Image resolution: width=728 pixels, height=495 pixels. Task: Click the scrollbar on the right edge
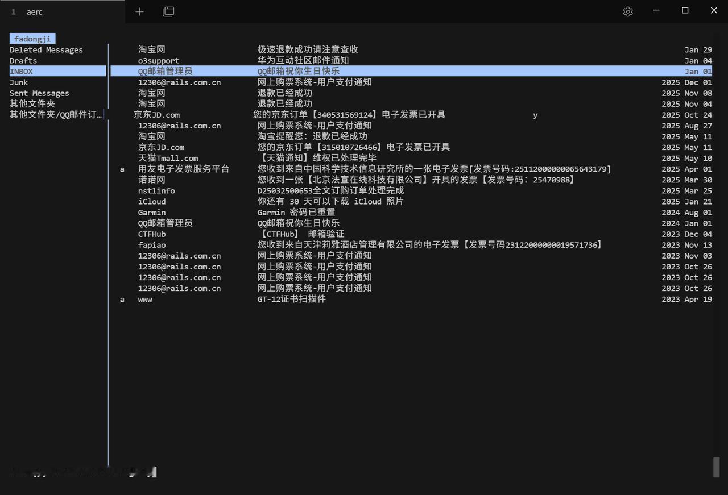[717, 468]
